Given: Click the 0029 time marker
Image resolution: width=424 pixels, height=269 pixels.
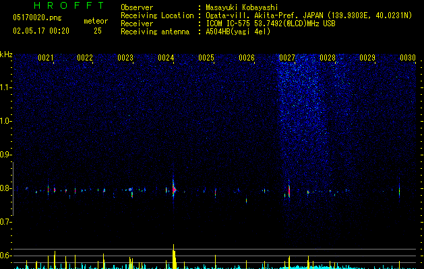Looking at the screenshot, I should (367, 58).
